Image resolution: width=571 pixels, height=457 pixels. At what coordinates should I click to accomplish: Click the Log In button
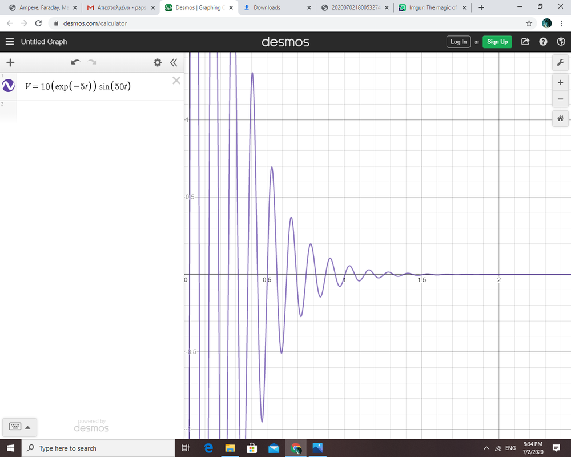[x=459, y=42]
